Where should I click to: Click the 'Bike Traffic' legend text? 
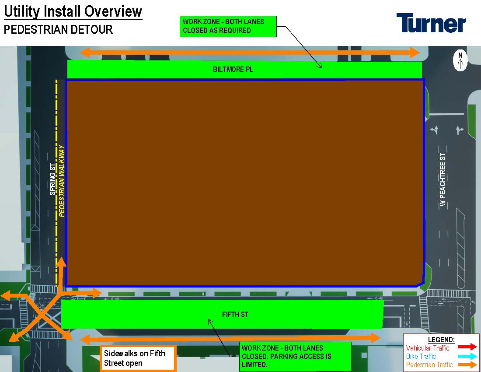(x=421, y=356)
